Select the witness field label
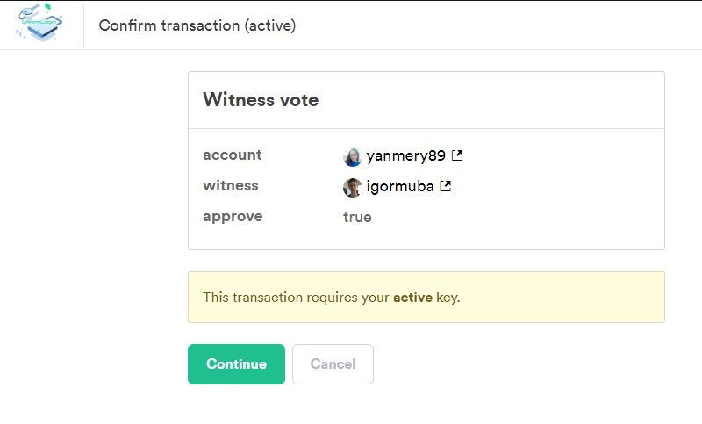The image size is (702, 424). click(x=231, y=185)
